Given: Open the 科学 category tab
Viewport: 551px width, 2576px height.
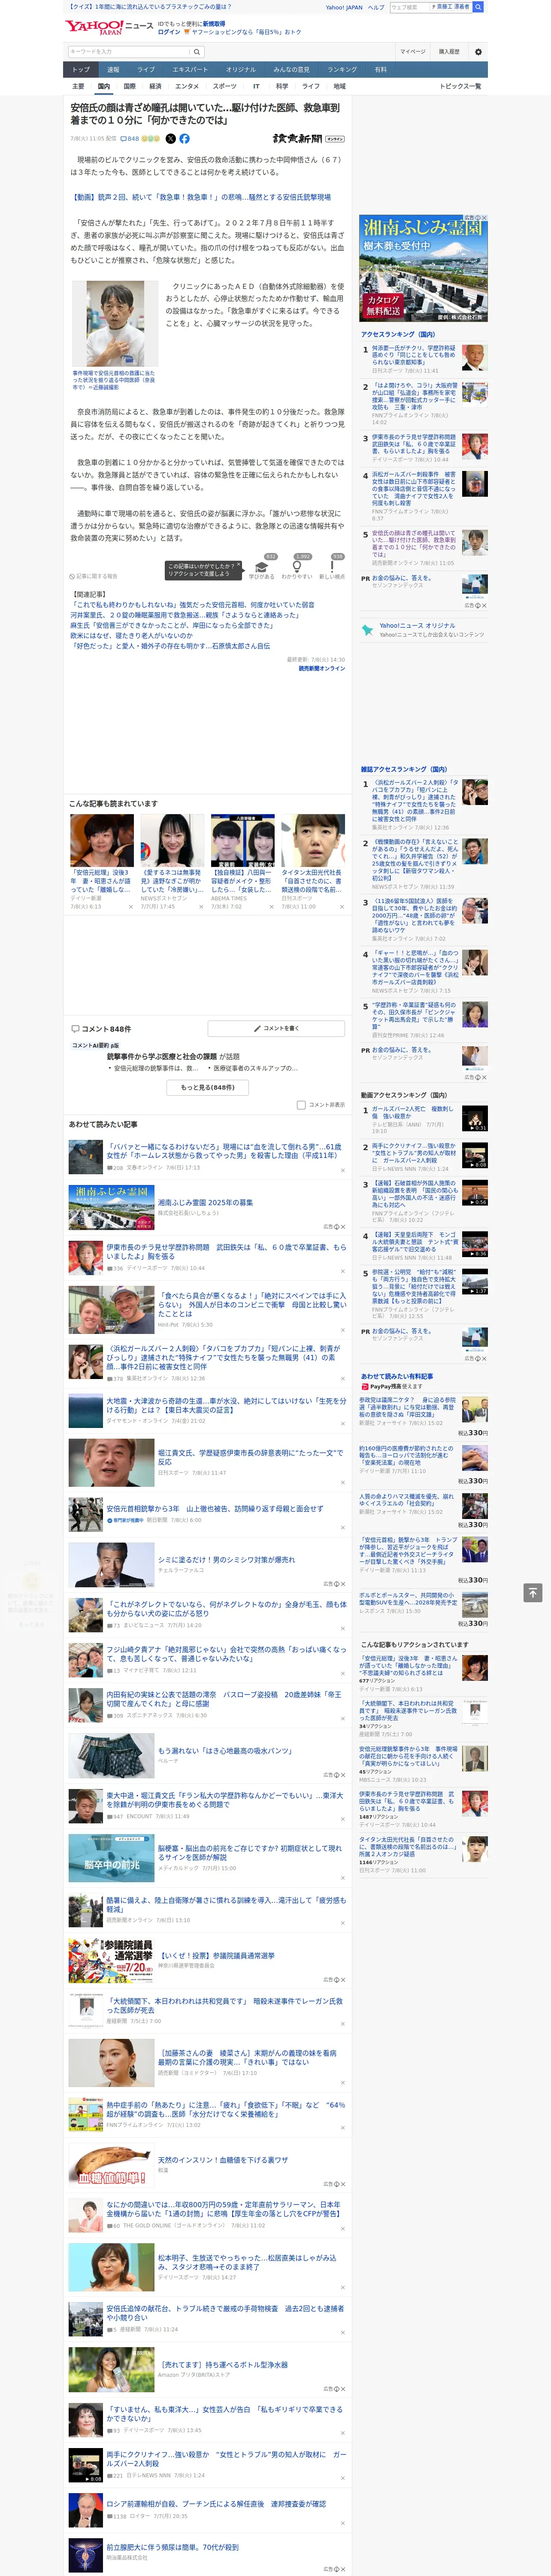Looking at the screenshot, I should pos(282,86).
